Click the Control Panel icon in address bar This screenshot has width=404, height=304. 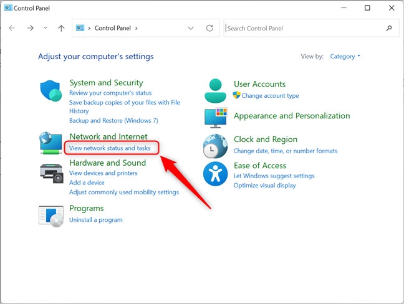(80, 28)
